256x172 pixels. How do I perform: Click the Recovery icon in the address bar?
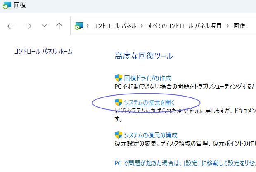point(79,26)
